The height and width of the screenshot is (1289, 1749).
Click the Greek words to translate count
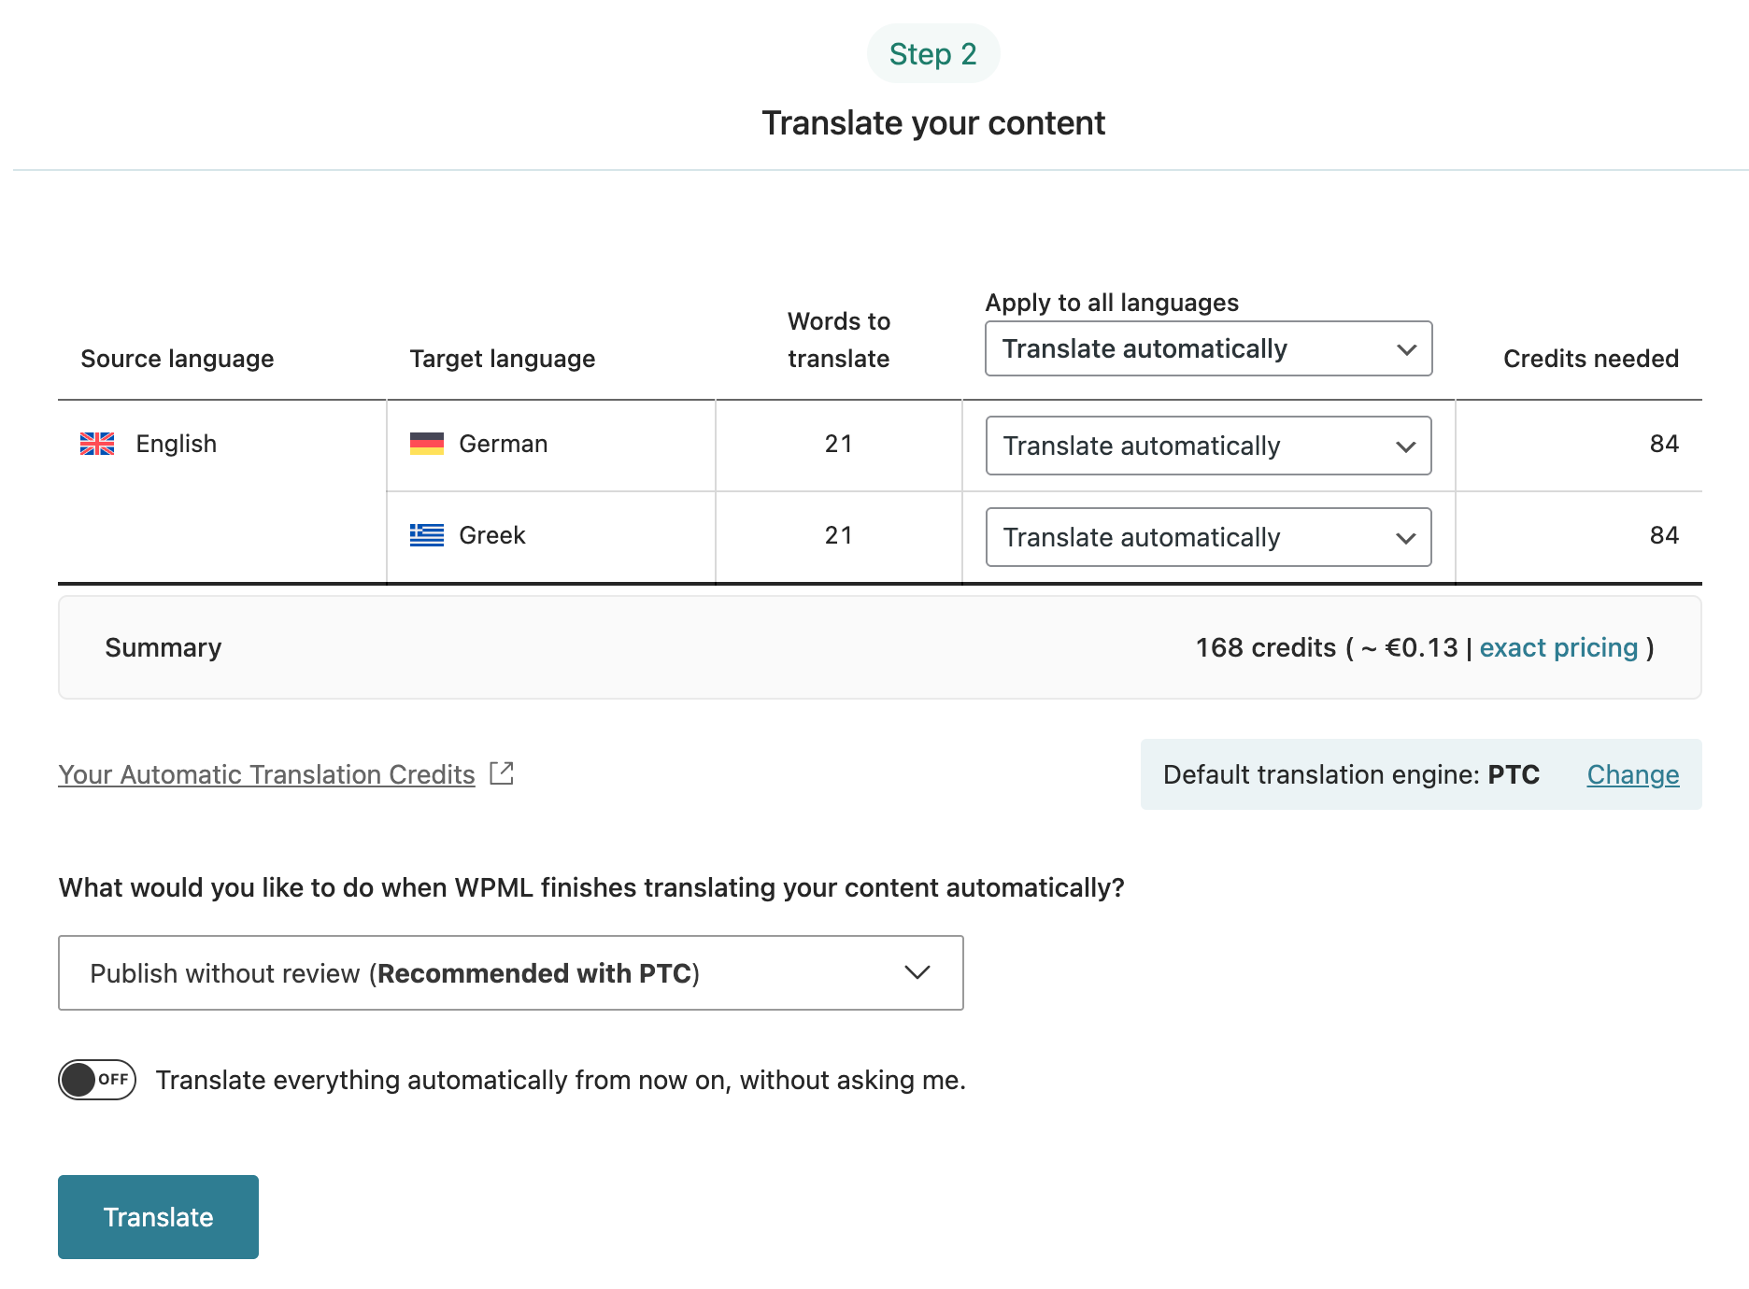[838, 535]
